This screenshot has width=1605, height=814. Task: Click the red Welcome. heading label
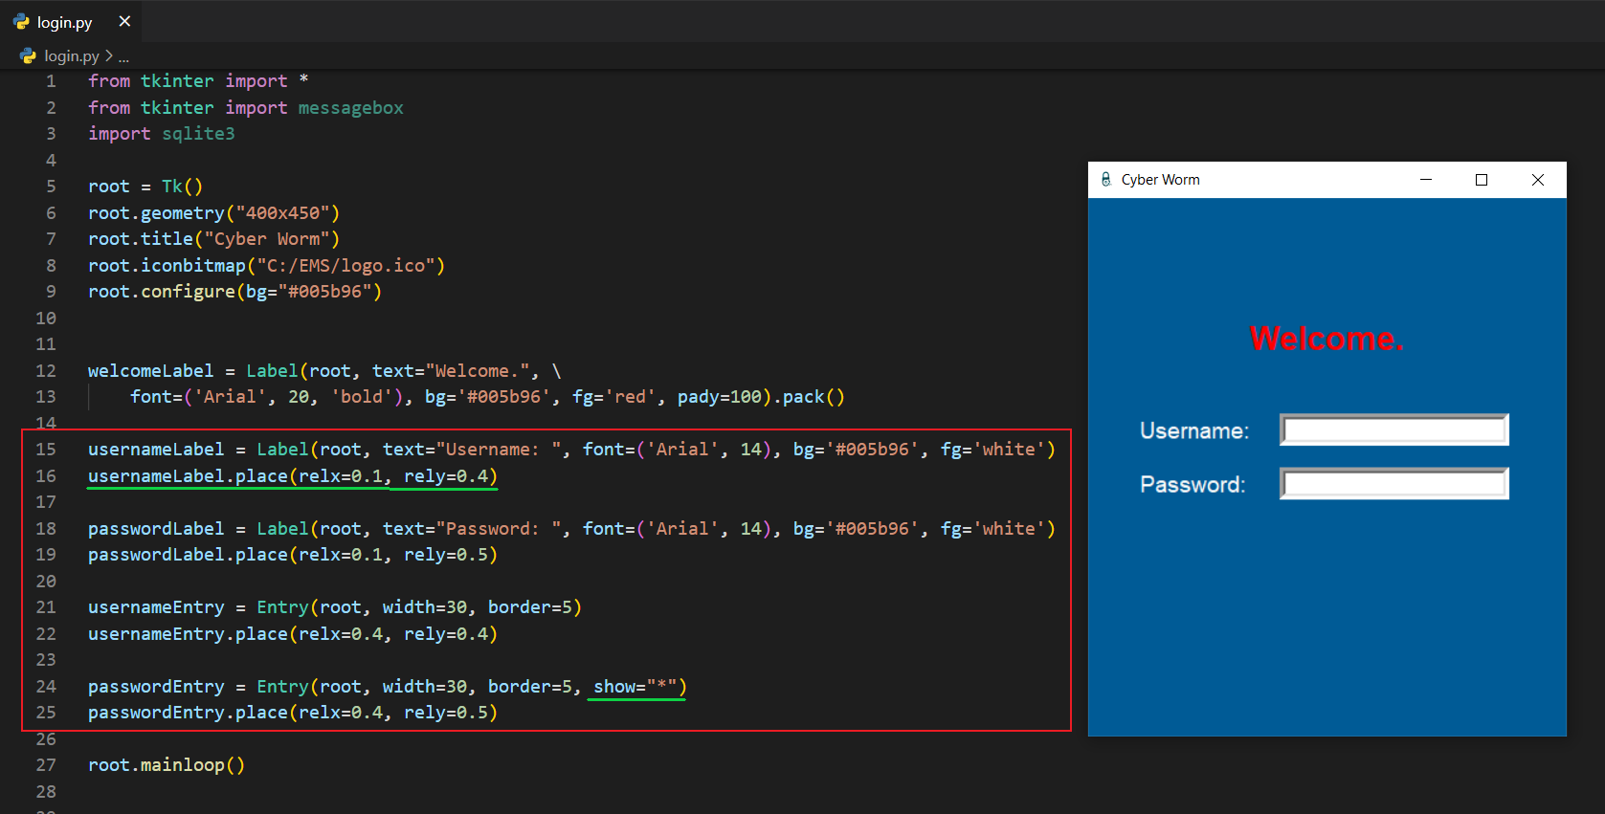pos(1326,339)
